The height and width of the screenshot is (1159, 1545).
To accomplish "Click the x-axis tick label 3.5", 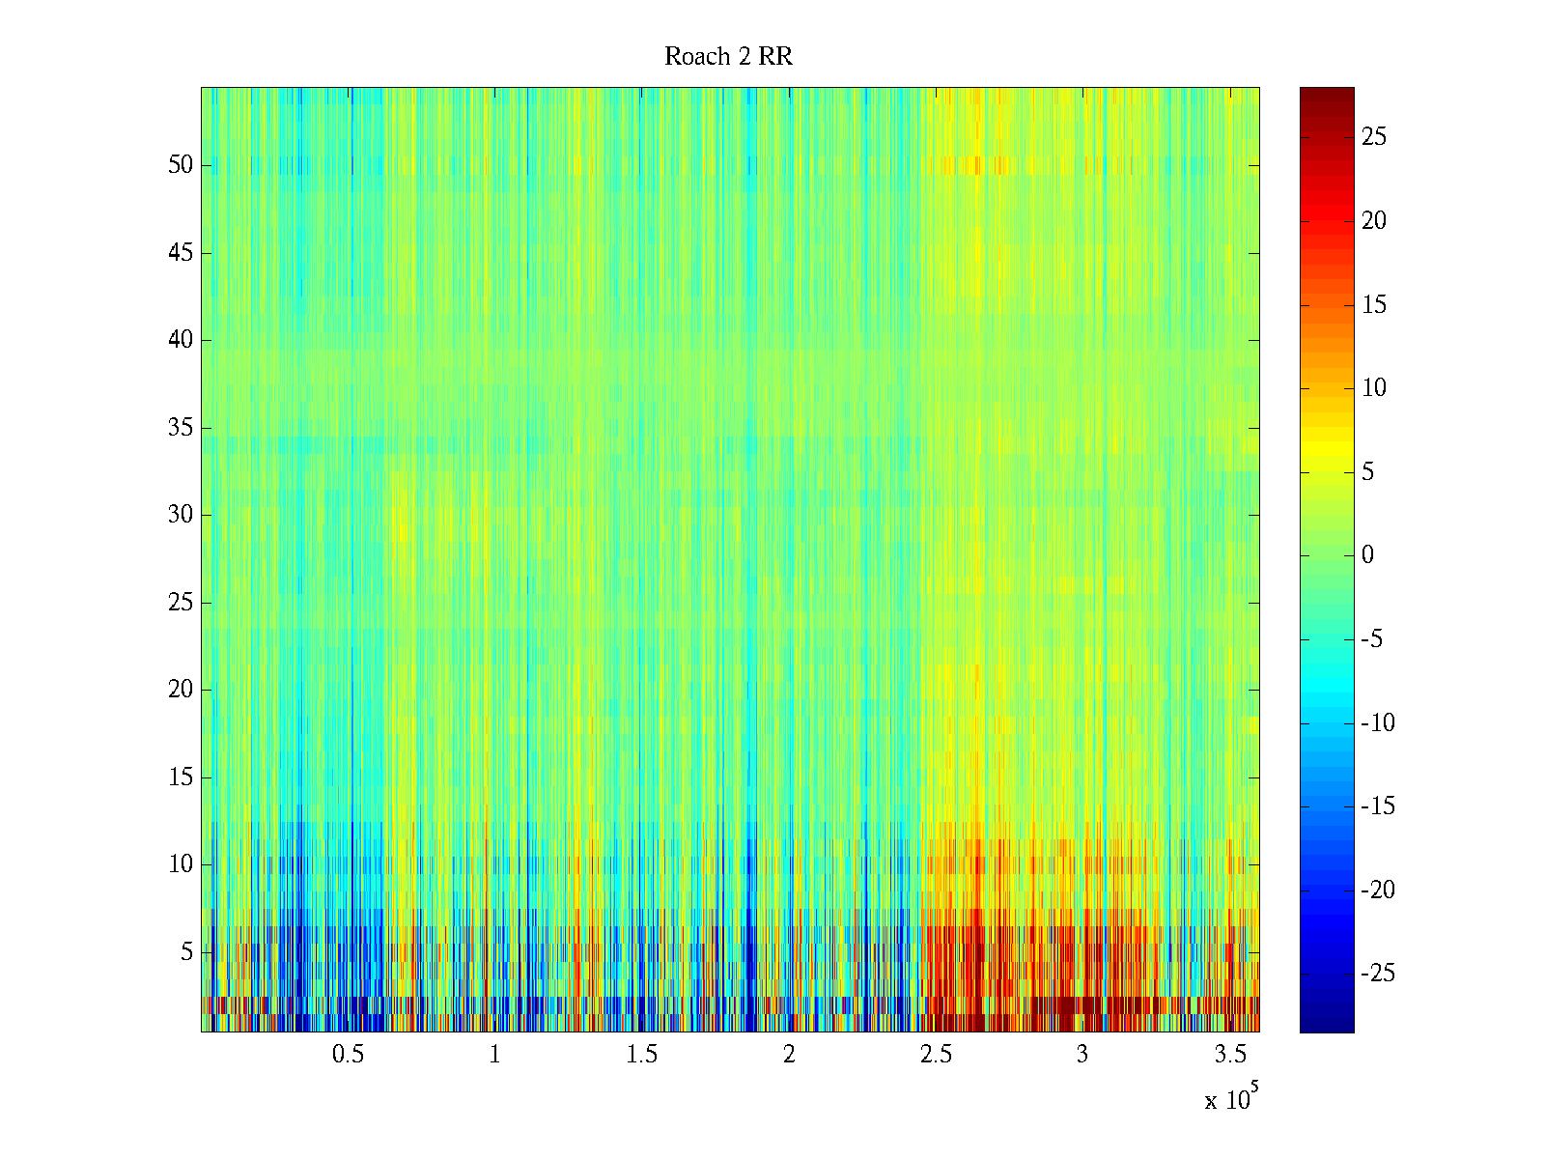I will tap(1229, 1055).
